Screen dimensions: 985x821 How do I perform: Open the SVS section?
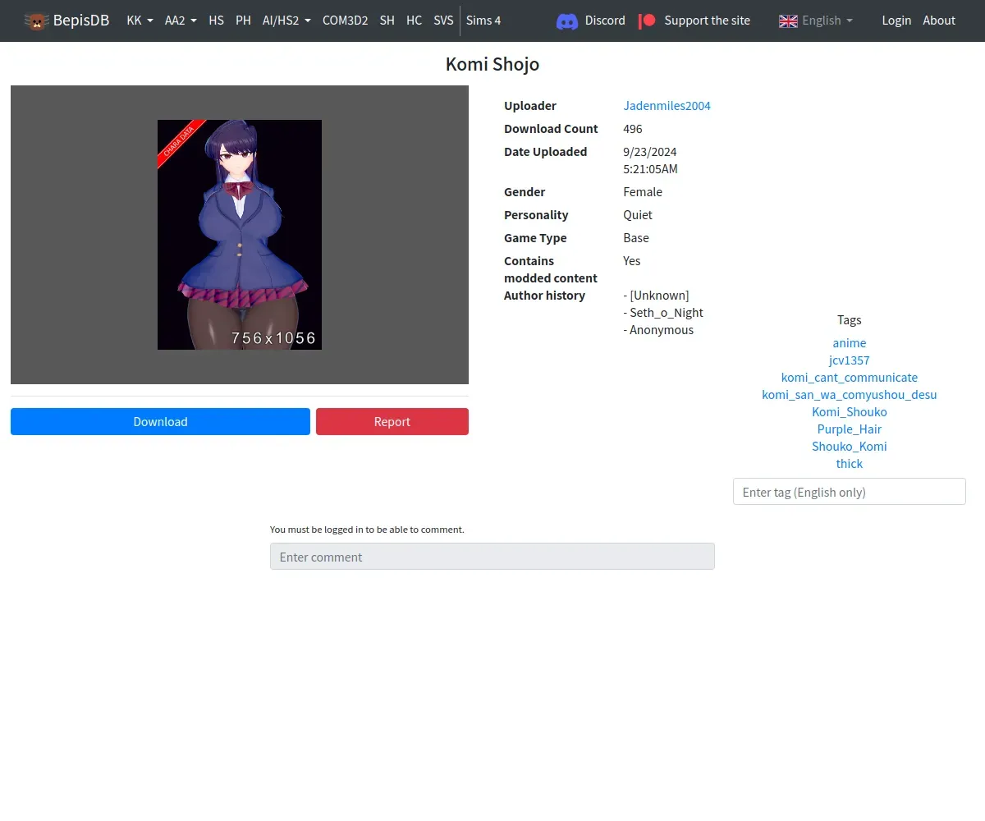click(x=443, y=21)
